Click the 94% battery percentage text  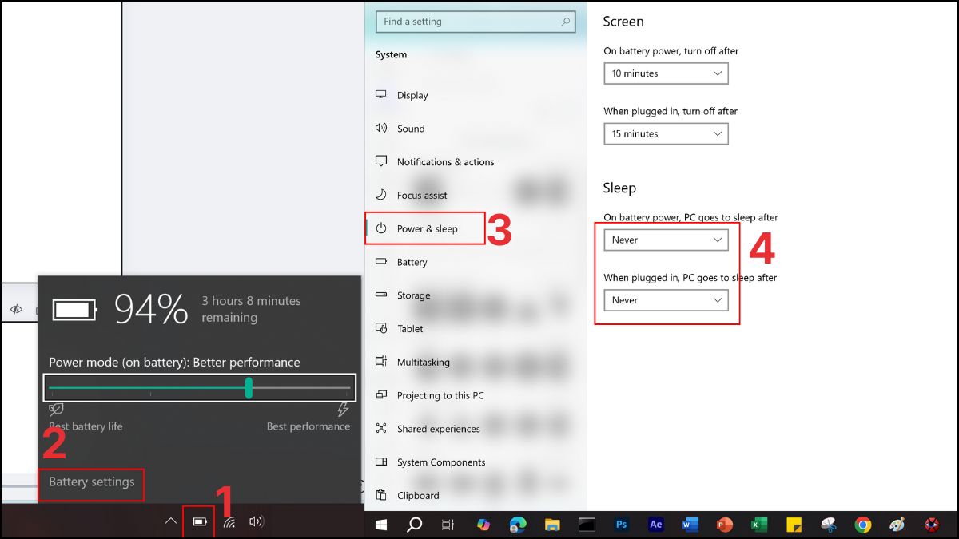pos(151,308)
